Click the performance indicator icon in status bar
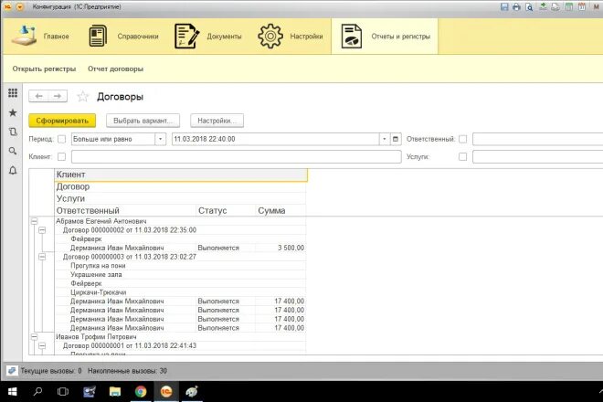 pyautogui.click(x=12, y=371)
